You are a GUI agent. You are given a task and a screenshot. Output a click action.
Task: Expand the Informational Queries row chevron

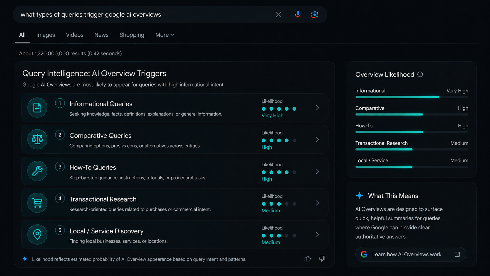[317, 108]
